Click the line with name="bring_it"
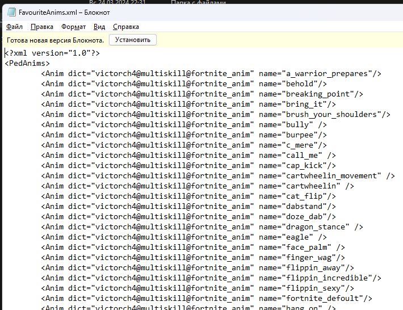Screen dimensions: 403x310 pyautogui.click(x=188, y=104)
